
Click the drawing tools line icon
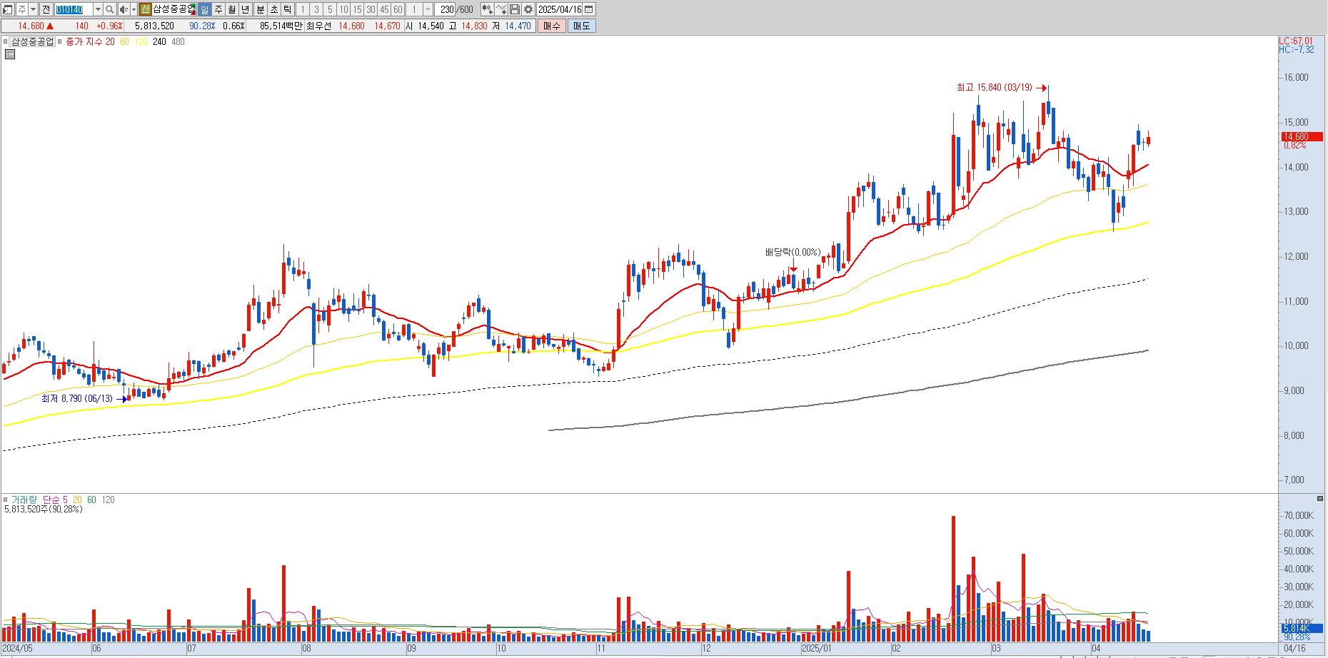click(x=501, y=9)
